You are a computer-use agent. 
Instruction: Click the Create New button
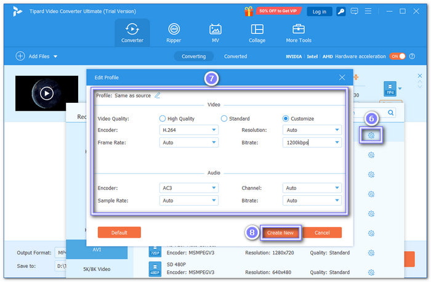[x=280, y=233]
